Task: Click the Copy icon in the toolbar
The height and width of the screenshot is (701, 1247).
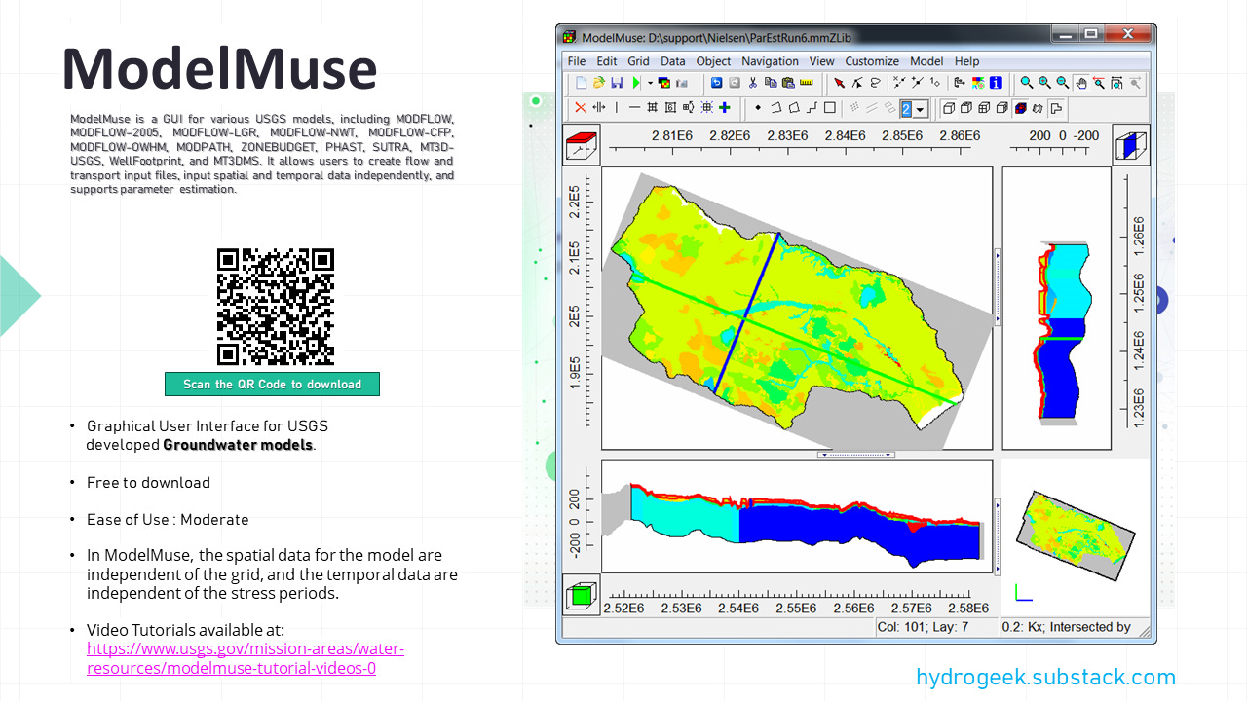Action: [x=771, y=83]
